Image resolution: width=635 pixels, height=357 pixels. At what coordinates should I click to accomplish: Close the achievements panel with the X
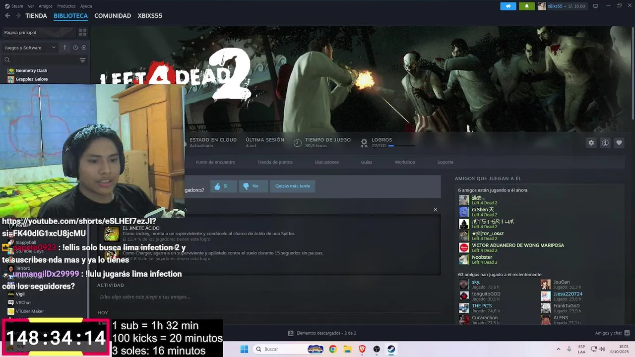[x=436, y=210]
